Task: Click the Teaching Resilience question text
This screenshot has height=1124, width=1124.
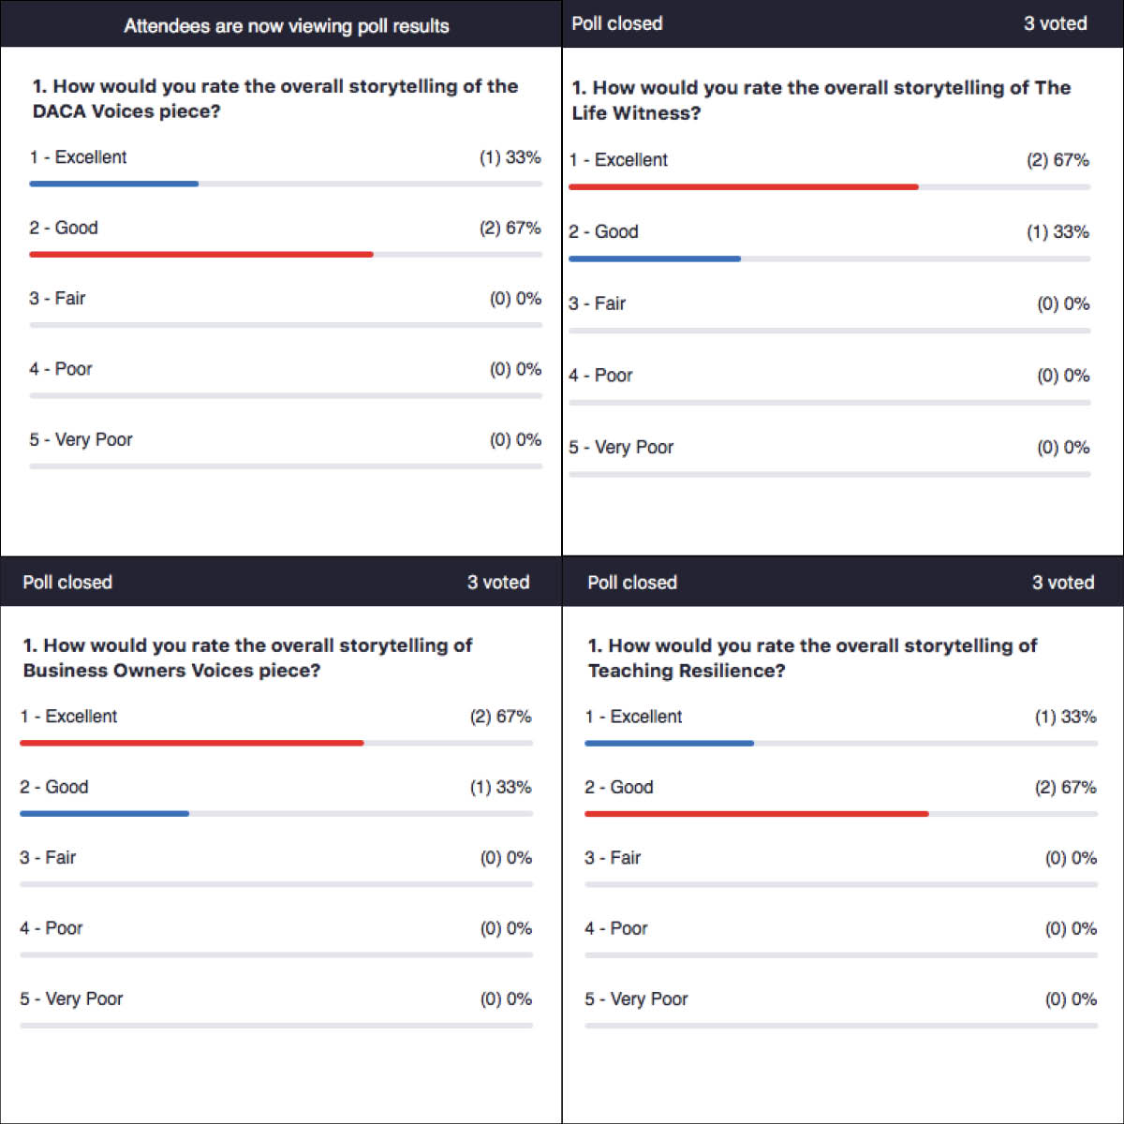Action: (x=812, y=658)
